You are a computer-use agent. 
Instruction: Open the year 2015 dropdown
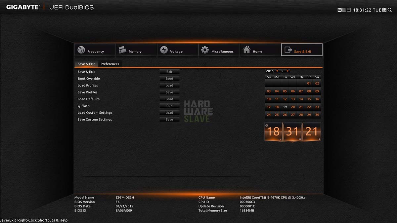click(x=272, y=71)
